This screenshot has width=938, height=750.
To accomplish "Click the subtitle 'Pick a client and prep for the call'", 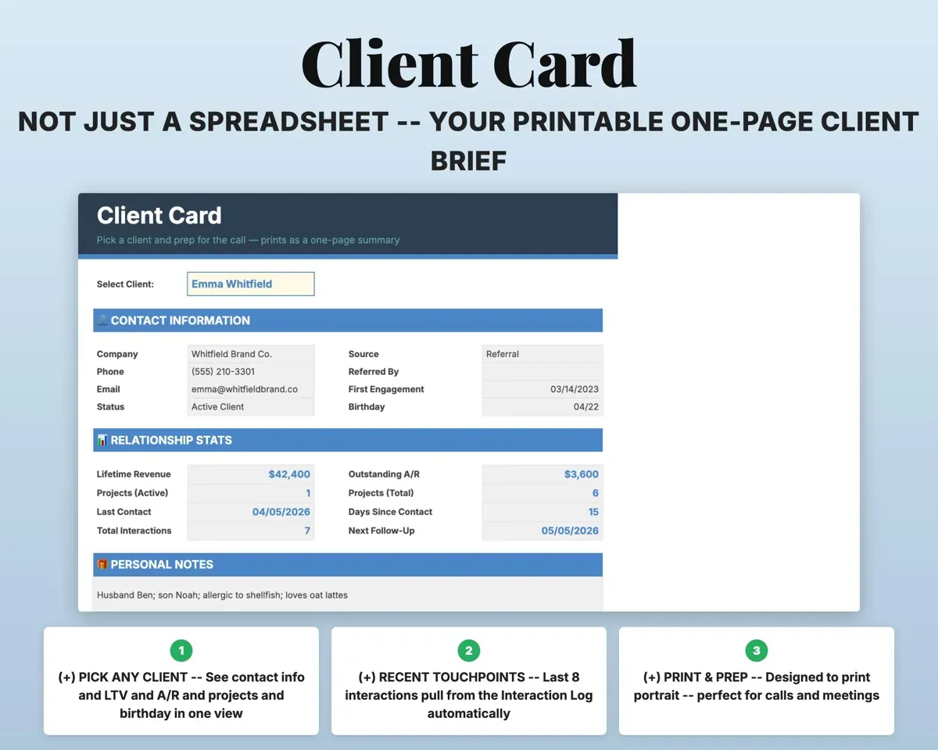I will point(248,240).
